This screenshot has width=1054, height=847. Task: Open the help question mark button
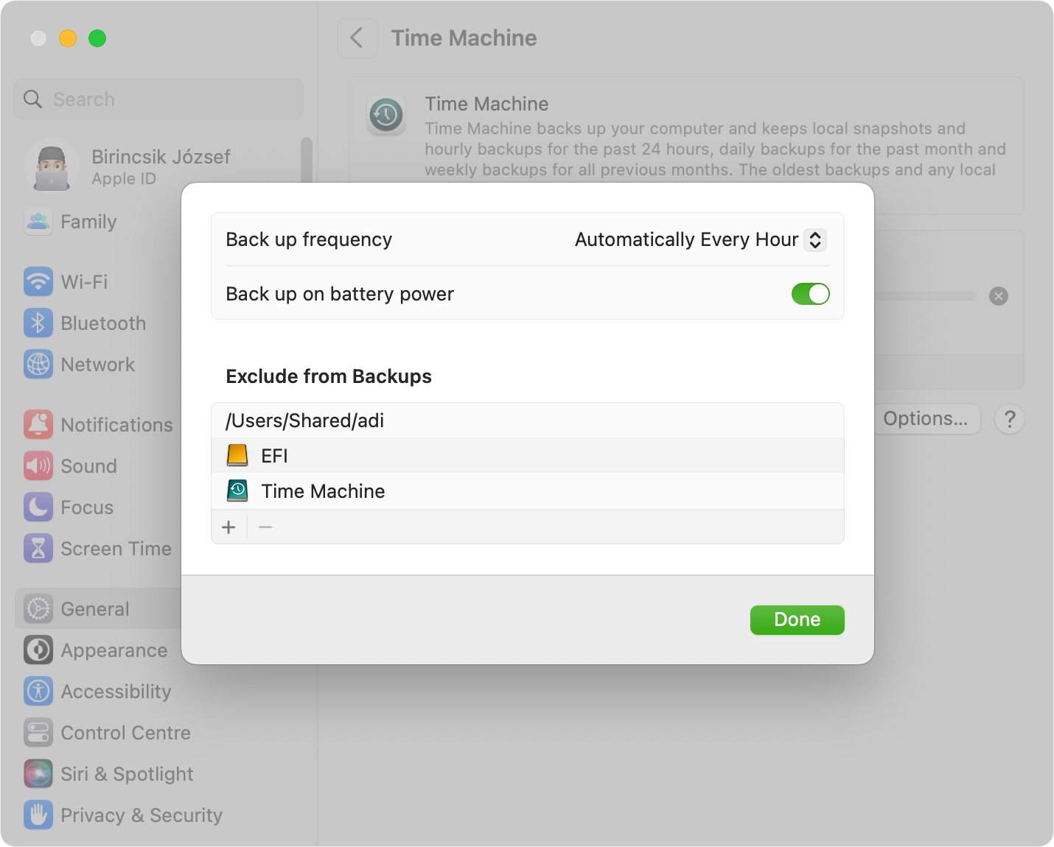tap(1010, 419)
